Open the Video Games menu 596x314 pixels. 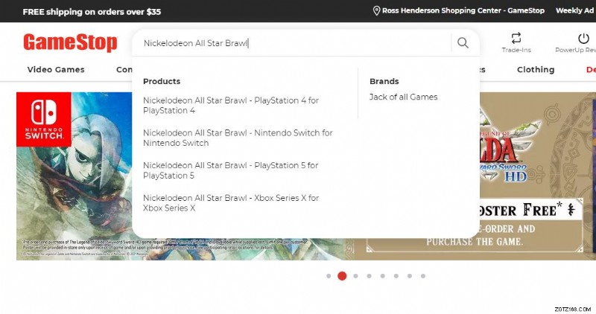[x=56, y=70]
